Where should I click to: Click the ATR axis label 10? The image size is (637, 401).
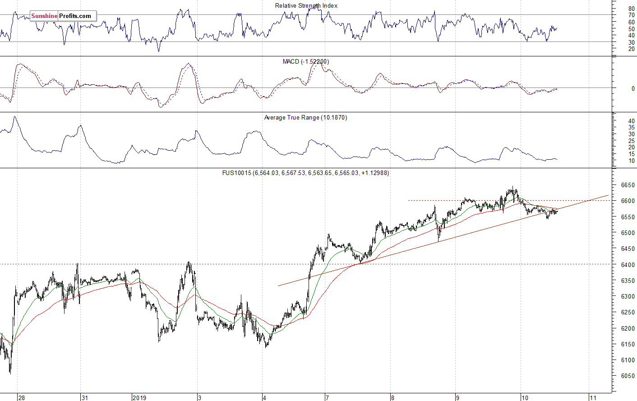(631, 161)
